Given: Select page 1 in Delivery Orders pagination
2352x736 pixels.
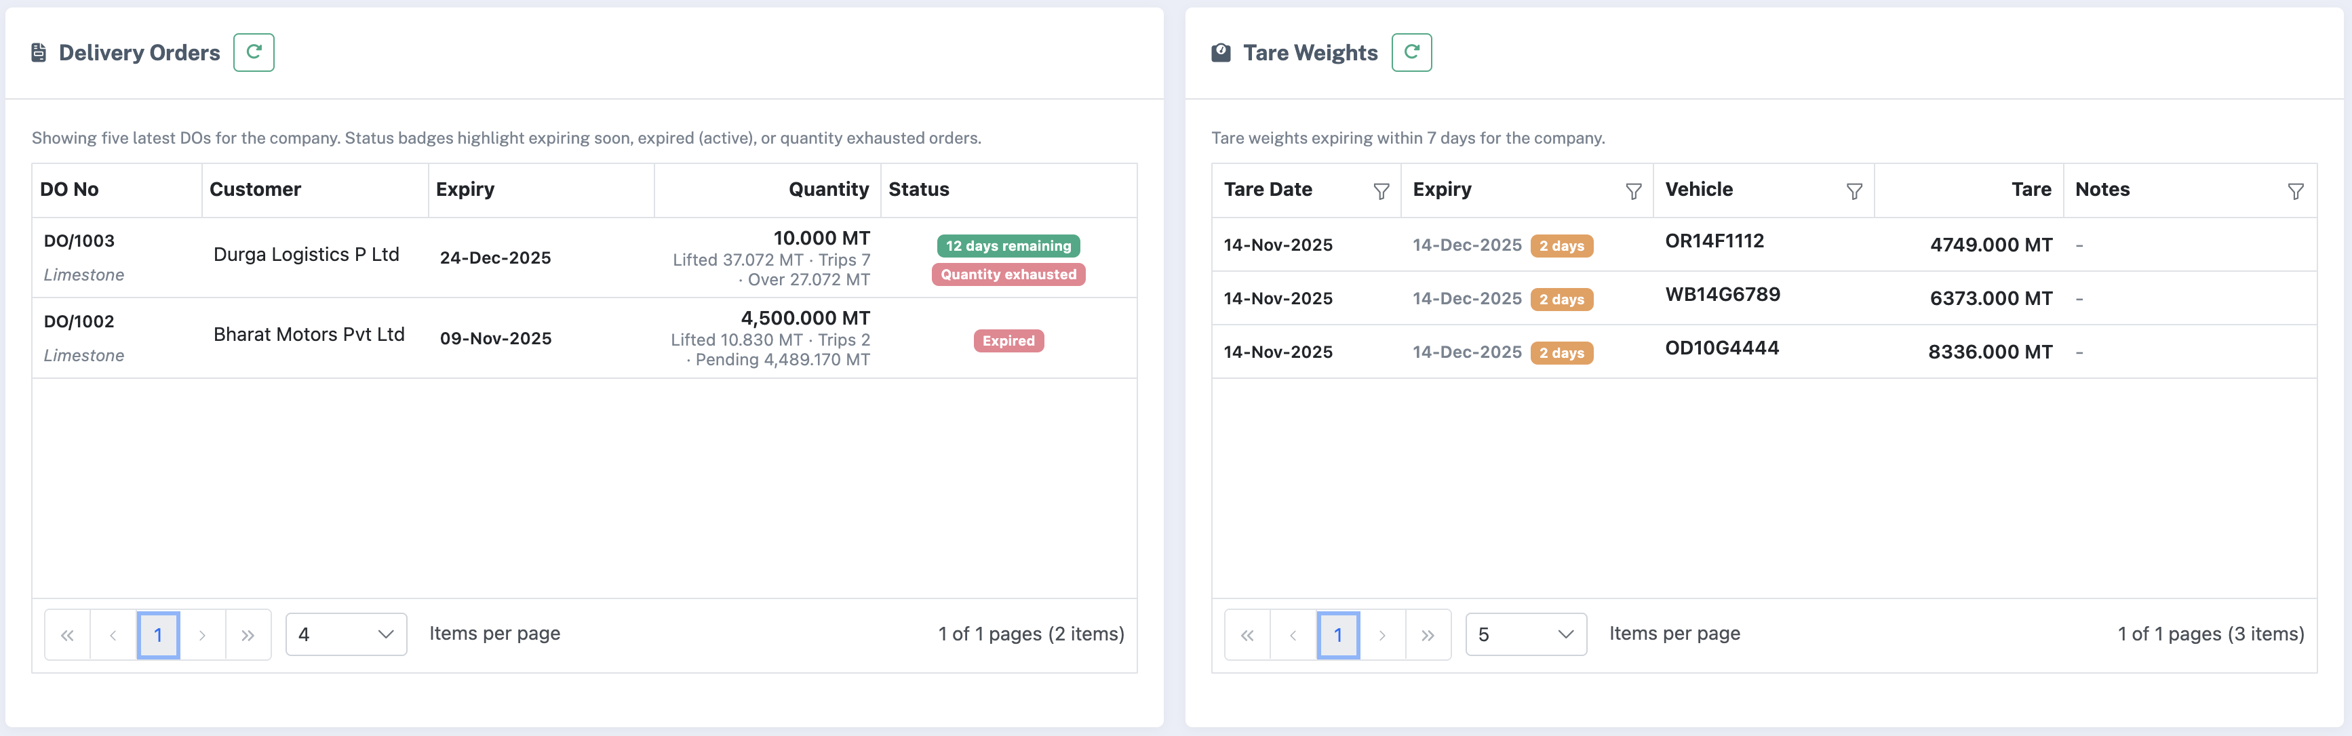Looking at the screenshot, I should coord(159,634).
